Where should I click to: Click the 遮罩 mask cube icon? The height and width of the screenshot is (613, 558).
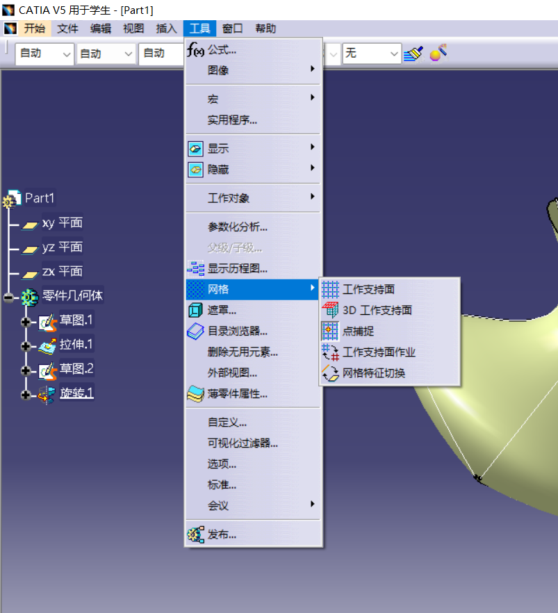(195, 311)
